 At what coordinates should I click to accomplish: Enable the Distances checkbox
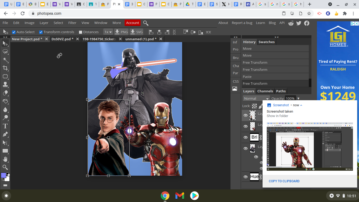tap(81, 32)
